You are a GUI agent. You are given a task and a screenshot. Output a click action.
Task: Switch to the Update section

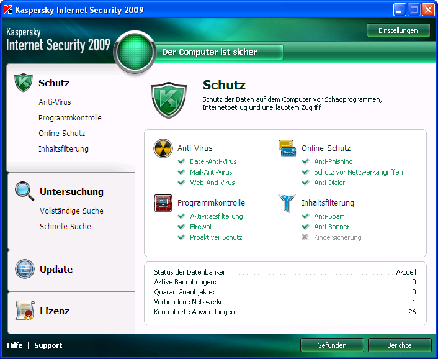[x=56, y=270]
